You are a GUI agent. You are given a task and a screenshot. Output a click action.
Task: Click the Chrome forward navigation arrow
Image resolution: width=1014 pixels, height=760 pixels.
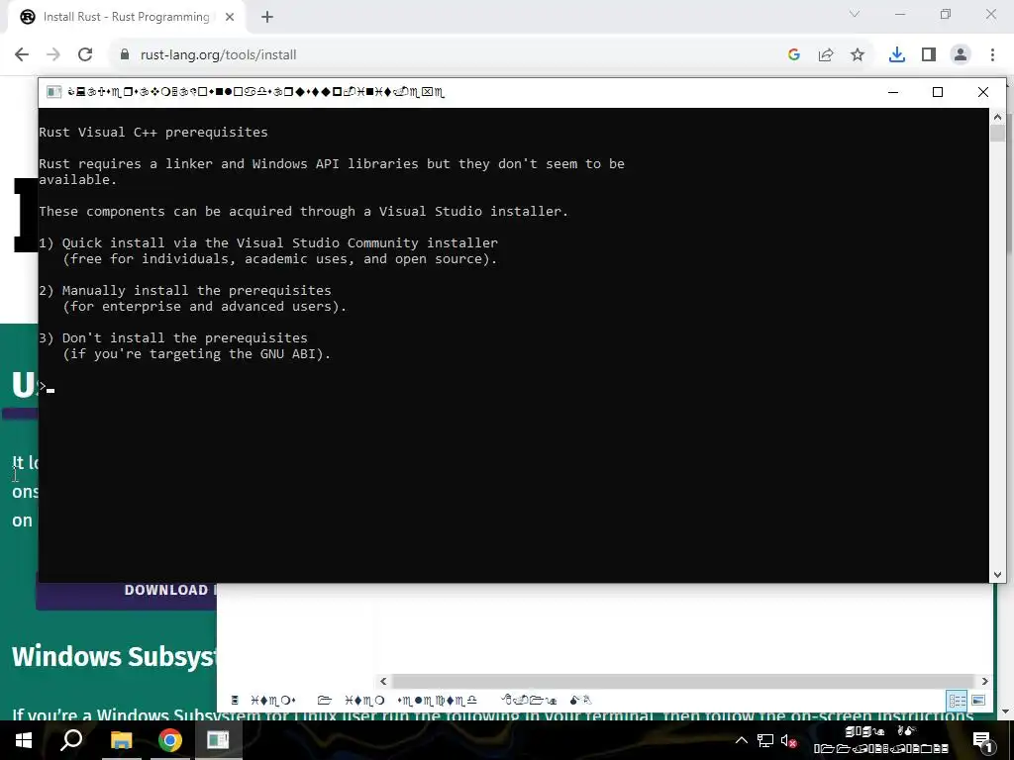(53, 55)
